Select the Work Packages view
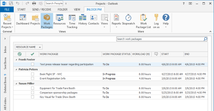This screenshot has height=111, width=214. (x=47, y=21)
